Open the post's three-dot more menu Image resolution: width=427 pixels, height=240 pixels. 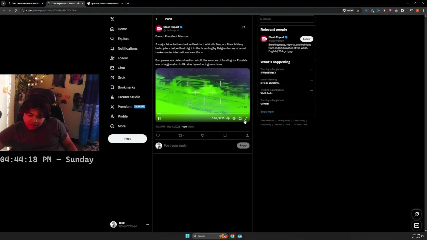click(248, 27)
